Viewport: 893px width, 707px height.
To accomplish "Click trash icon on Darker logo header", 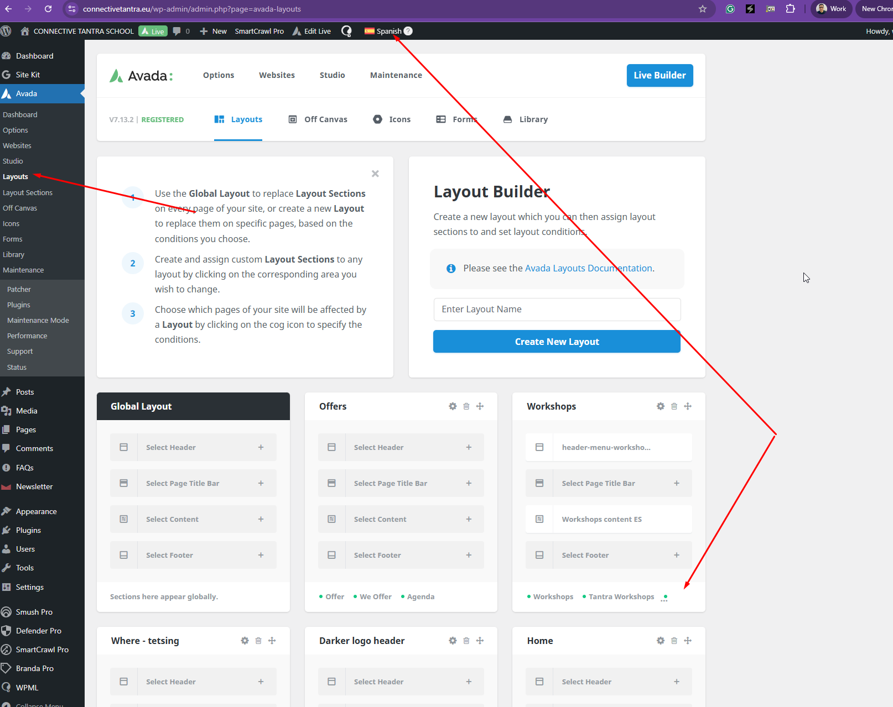I will click(x=466, y=641).
